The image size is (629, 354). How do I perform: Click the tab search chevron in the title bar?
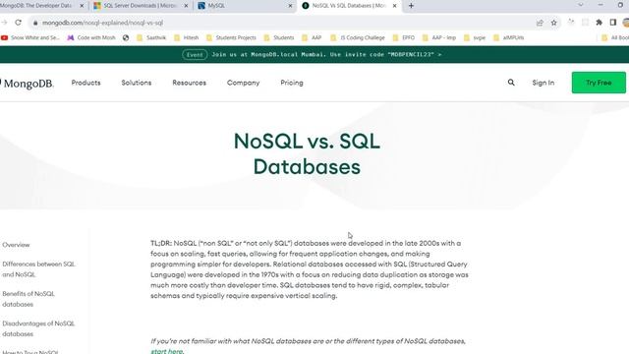(581, 5)
